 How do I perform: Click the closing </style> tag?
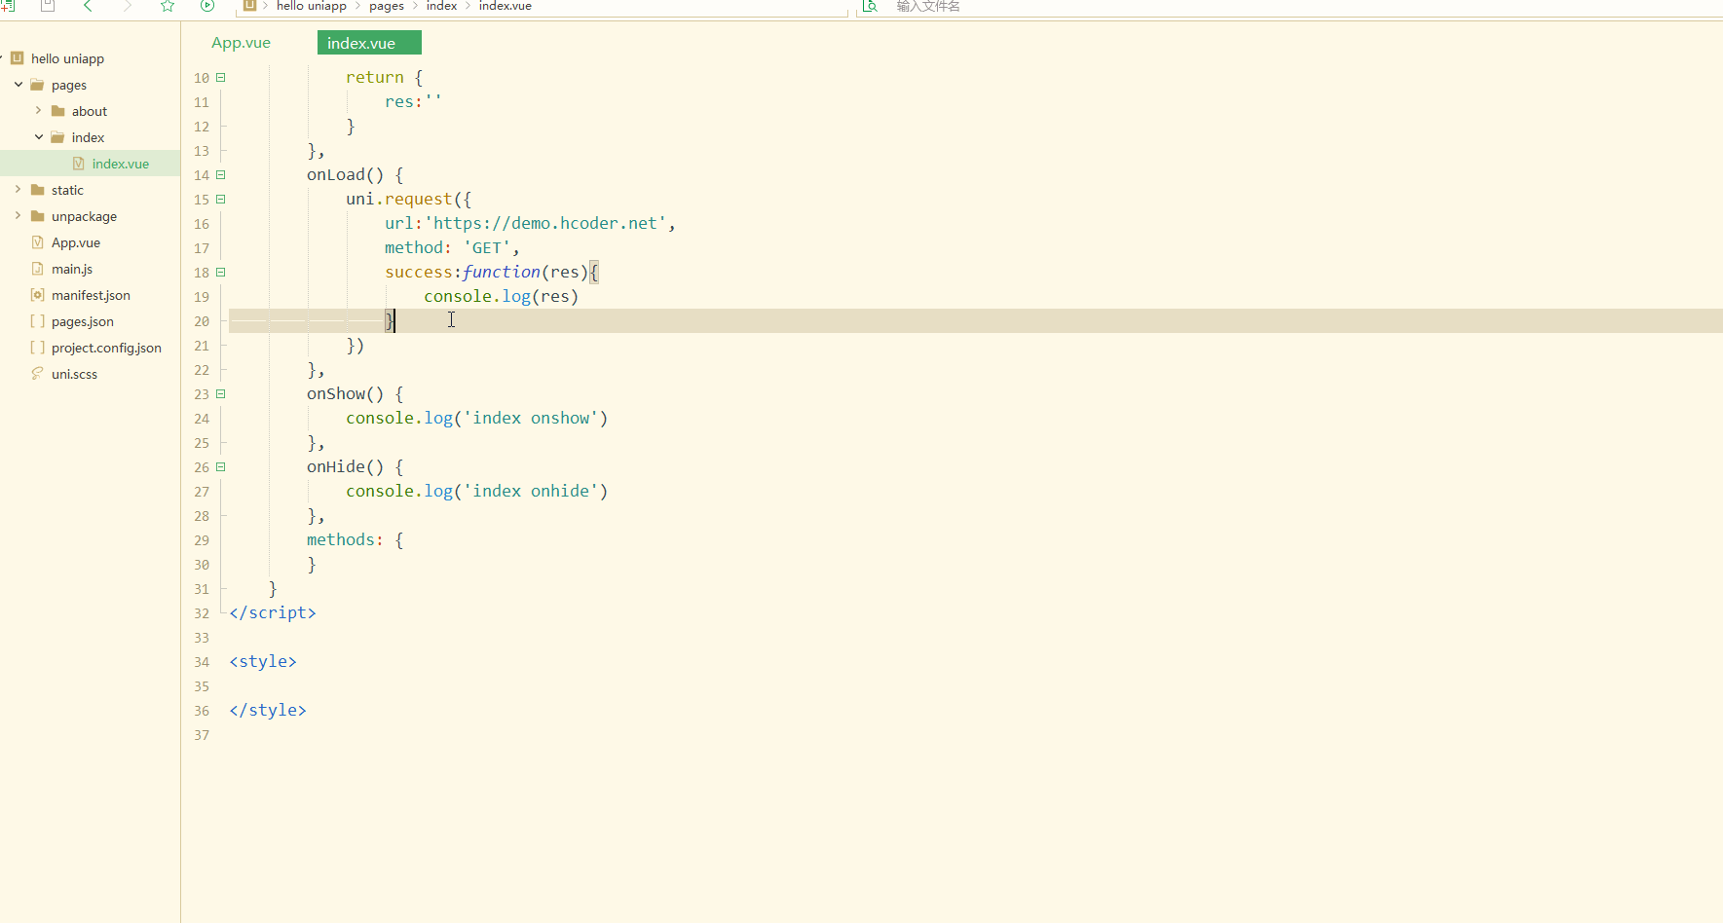click(268, 710)
